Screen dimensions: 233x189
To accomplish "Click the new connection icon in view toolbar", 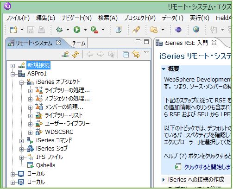I will [65, 54].
